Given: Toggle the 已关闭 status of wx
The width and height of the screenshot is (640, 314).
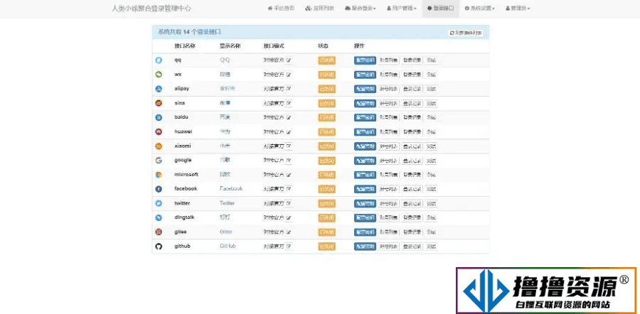Looking at the screenshot, I should [x=326, y=75].
